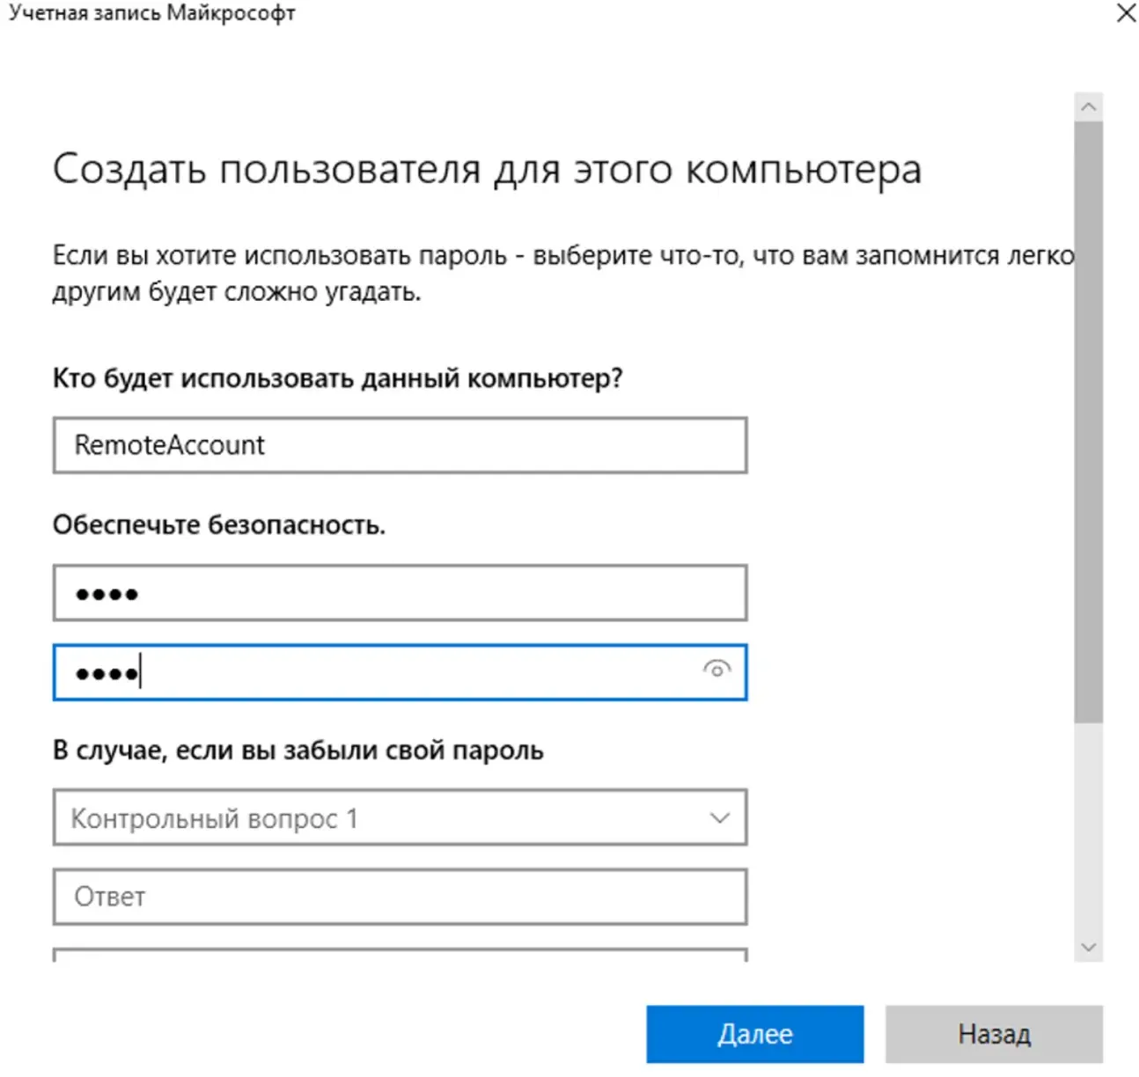
Task: Reveal the confirmed password with the eye icon
Action: tap(716, 670)
